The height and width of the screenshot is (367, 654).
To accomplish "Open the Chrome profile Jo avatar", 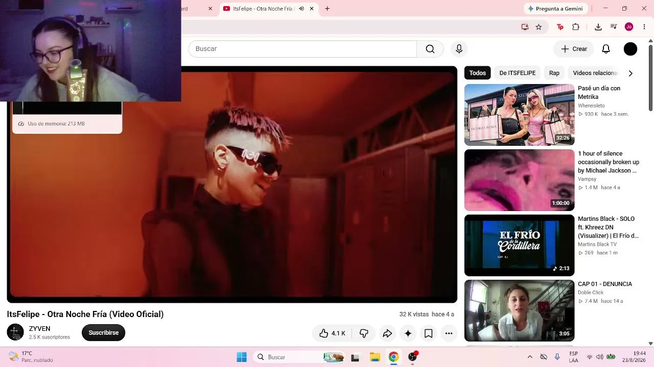I will pos(629,27).
